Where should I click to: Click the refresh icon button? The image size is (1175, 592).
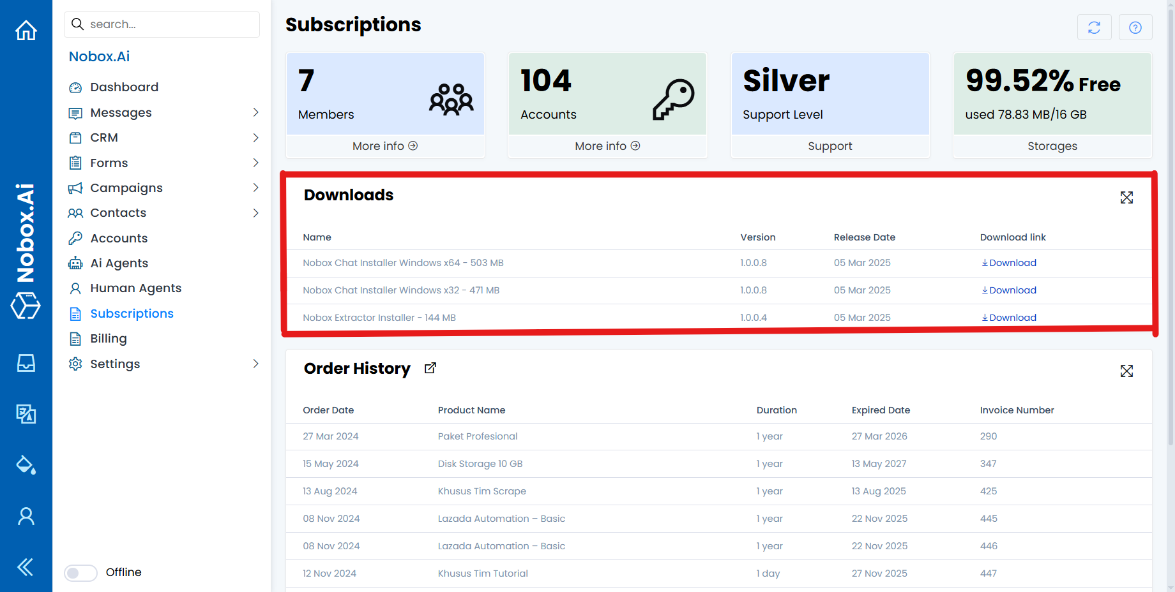1094,27
